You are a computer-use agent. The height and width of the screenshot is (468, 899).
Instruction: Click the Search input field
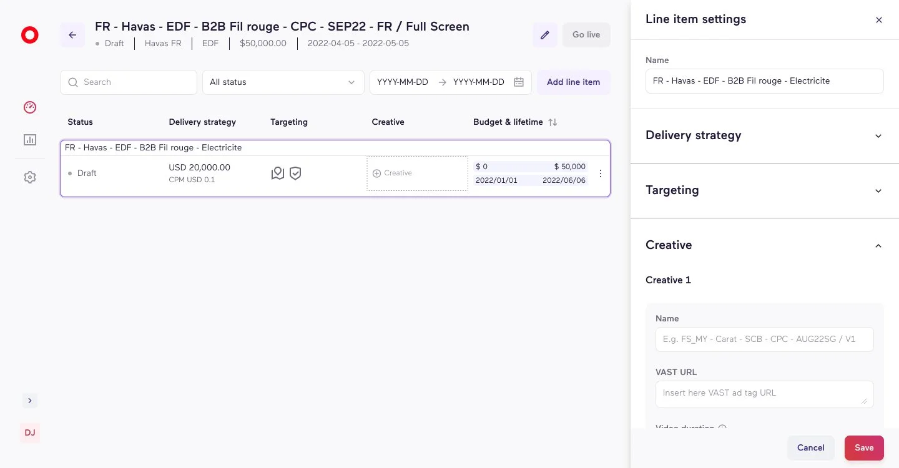click(x=129, y=82)
